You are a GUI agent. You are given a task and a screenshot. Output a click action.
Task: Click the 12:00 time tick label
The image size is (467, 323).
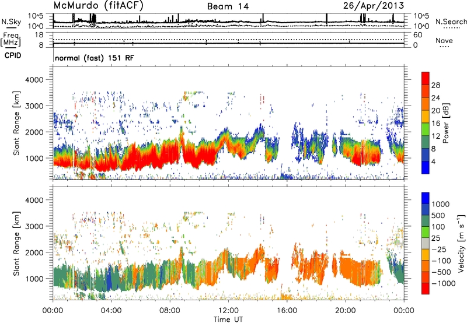click(x=228, y=311)
